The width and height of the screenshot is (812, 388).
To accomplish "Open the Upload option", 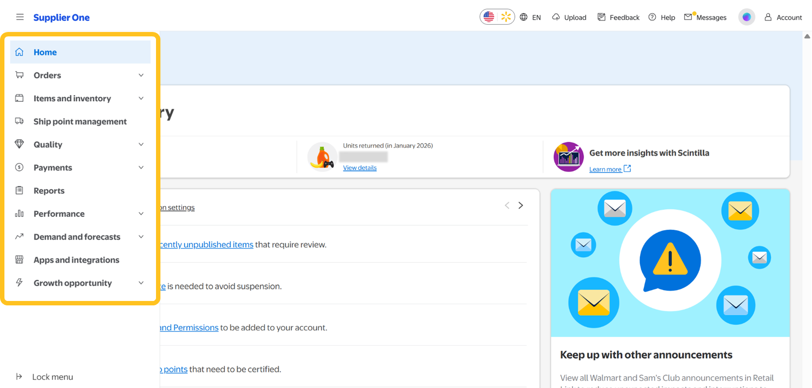I will pos(575,18).
